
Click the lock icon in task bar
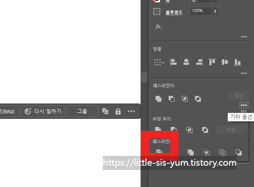[118, 112]
